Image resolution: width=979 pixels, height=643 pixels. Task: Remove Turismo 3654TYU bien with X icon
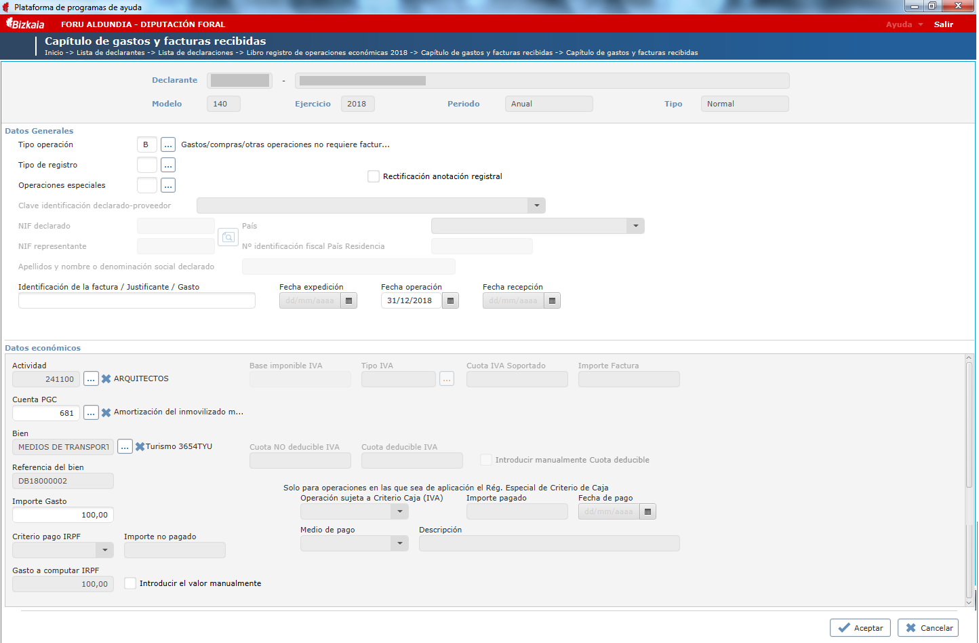coord(140,446)
